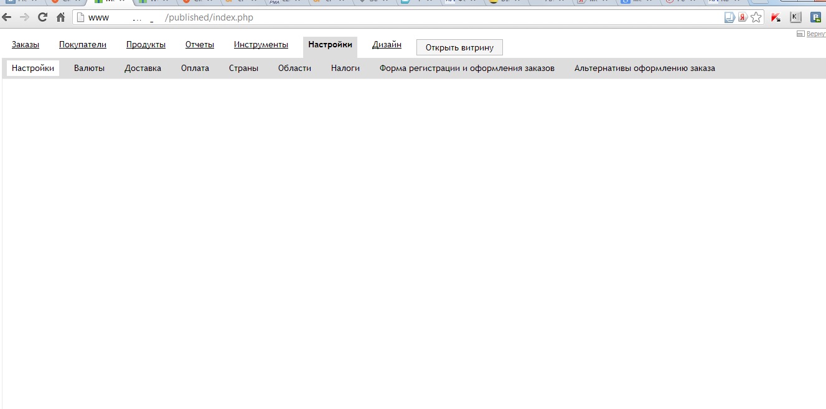Click the blue B extension icon
Screen dimensions: 826x409
pos(815,17)
